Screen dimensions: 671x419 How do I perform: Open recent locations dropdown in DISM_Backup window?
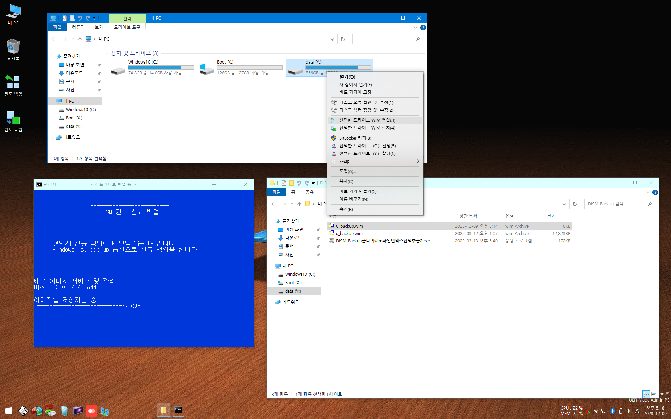point(292,204)
